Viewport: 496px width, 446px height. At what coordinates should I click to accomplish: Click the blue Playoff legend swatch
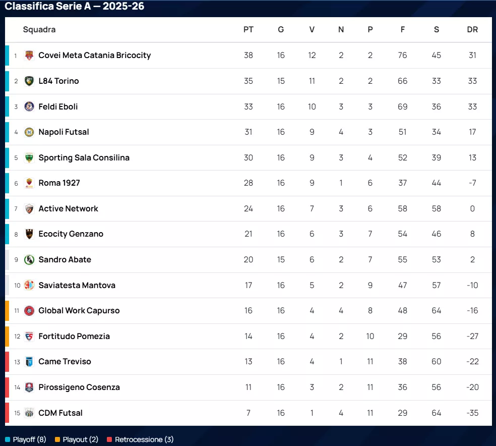8,439
